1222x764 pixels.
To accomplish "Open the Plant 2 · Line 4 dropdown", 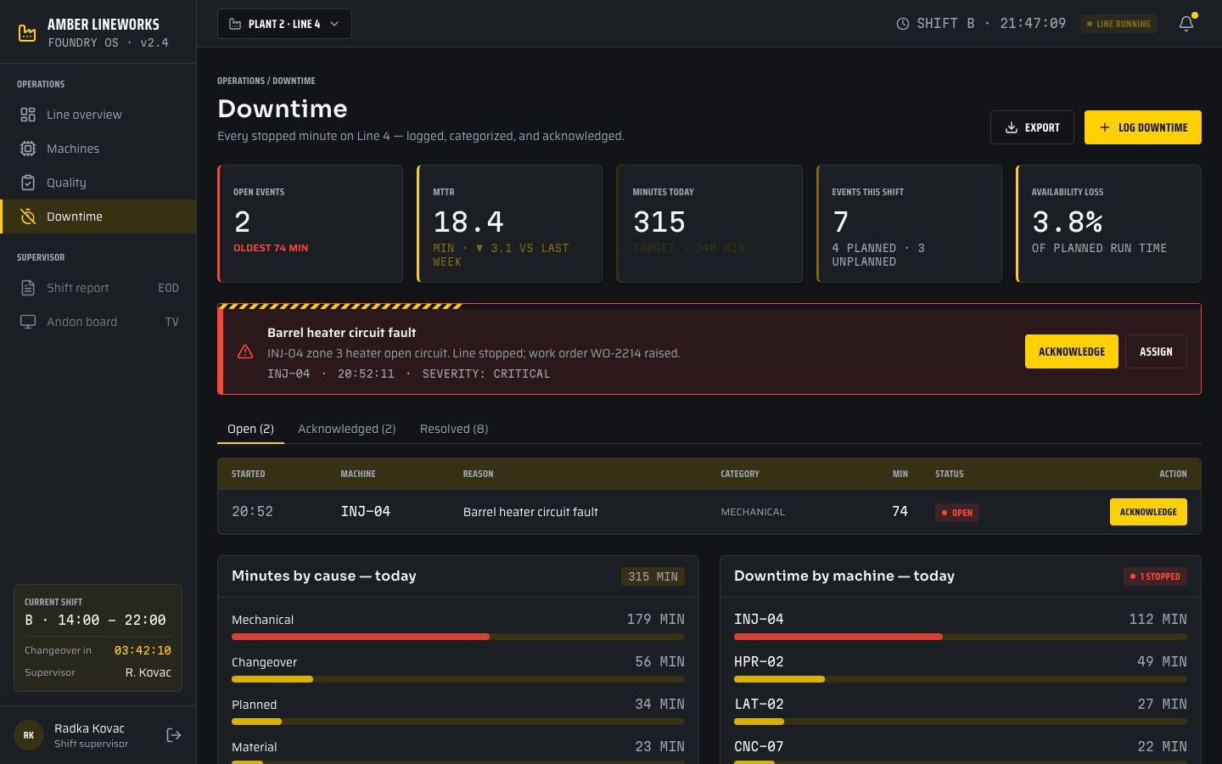I will coord(284,24).
